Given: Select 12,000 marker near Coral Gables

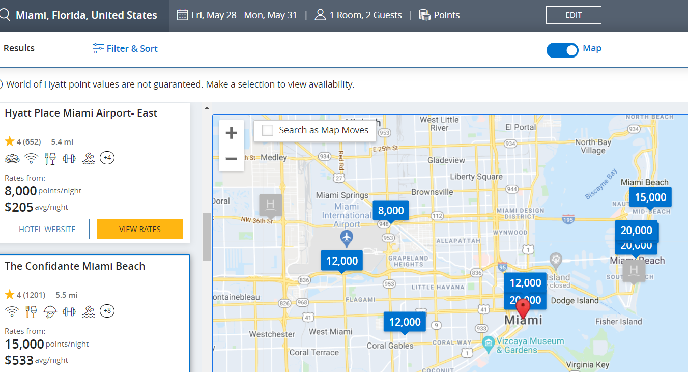Looking at the screenshot, I should pos(405,322).
